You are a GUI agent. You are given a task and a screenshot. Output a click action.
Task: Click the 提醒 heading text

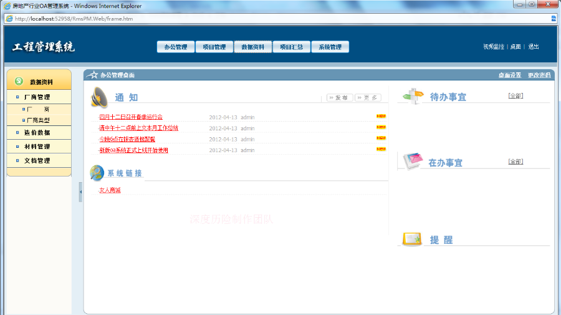tap(441, 240)
